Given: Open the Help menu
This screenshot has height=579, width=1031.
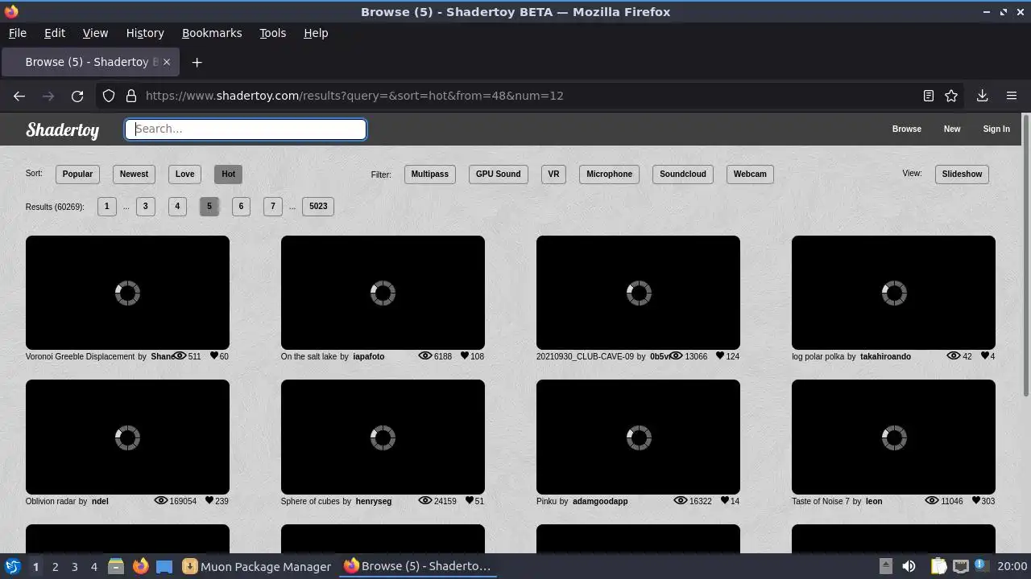Looking at the screenshot, I should pos(316,33).
